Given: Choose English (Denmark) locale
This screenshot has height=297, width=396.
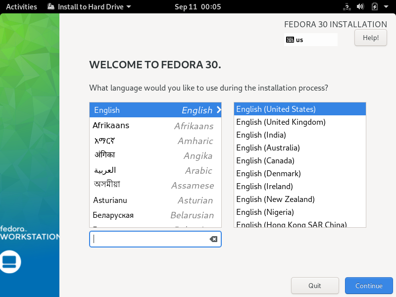Looking at the screenshot, I should coord(300,174).
